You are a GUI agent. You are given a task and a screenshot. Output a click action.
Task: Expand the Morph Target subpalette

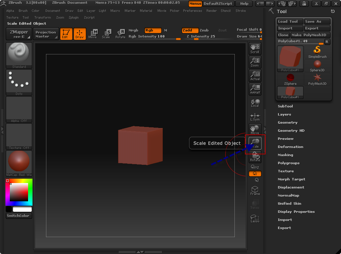click(291, 179)
